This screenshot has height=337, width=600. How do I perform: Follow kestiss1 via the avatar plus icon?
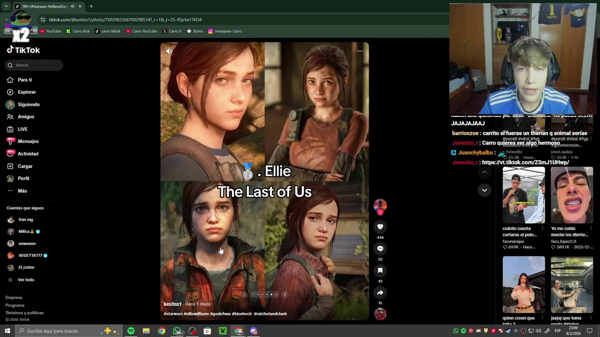[x=380, y=212]
